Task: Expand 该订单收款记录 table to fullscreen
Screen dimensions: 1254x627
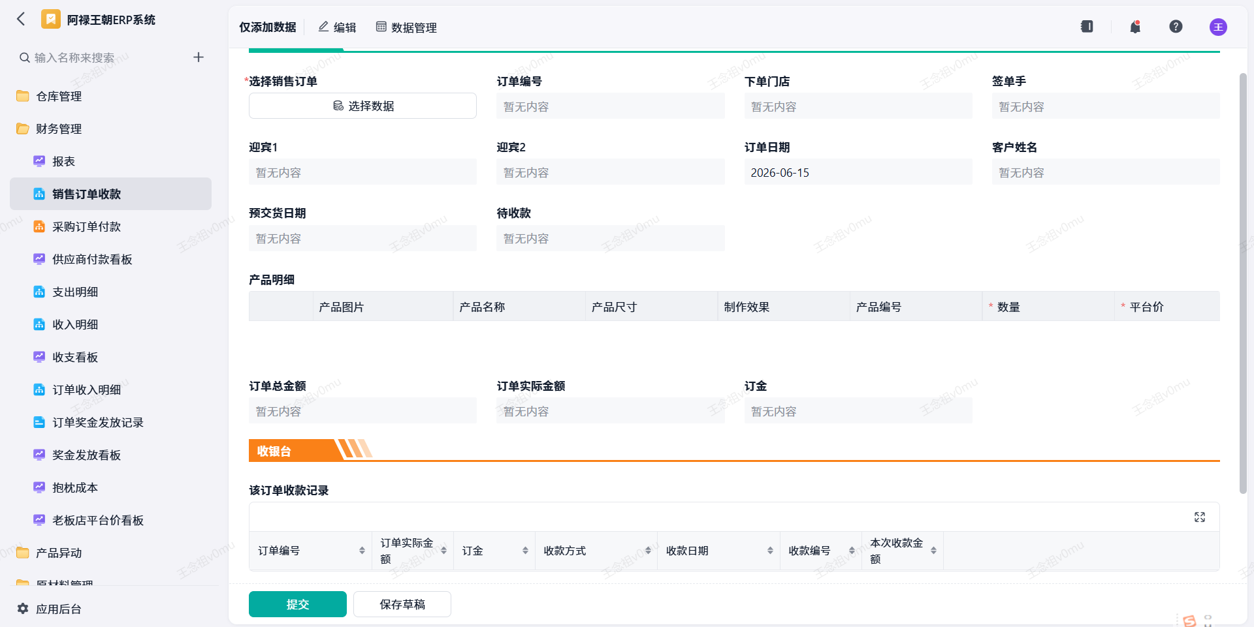Action: [1200, 517]
